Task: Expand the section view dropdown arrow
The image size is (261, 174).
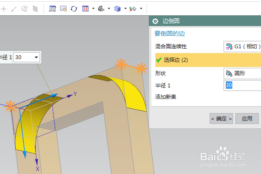Action: 141,9
